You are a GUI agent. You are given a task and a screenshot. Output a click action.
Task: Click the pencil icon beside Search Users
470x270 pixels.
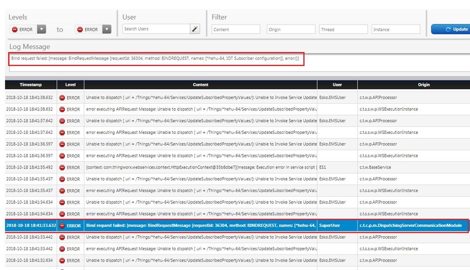195,29
